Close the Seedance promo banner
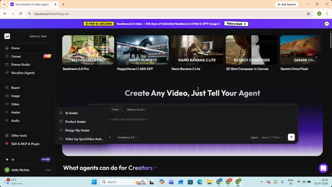Image resolution: width=332 pixels, height=187 pixels. coord(327,24)
